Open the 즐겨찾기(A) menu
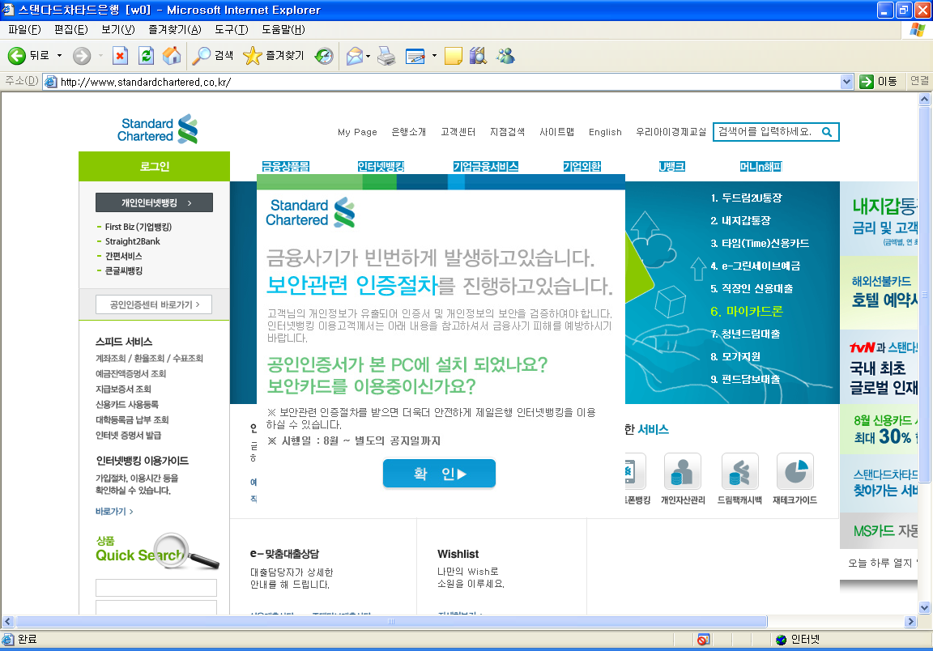 tap(174, 29)
